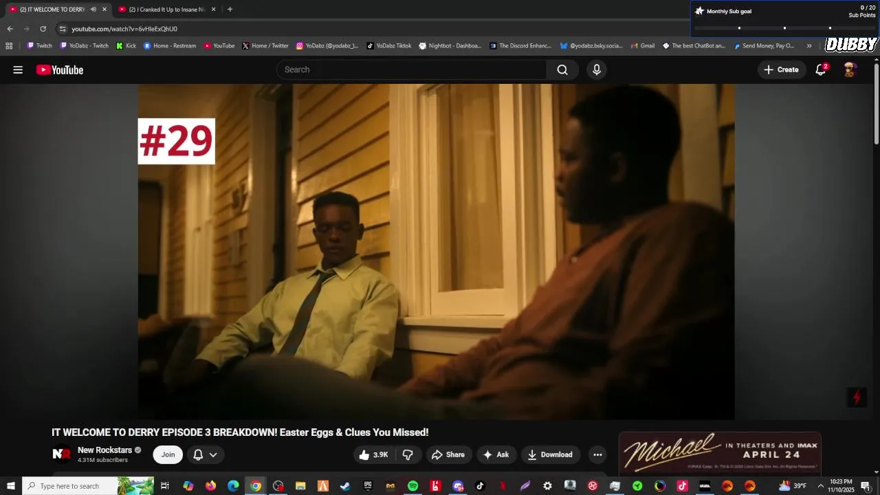The image size is (880, 495).
Task: Open the more actions three-dot menu
Action: pos(597,454)
